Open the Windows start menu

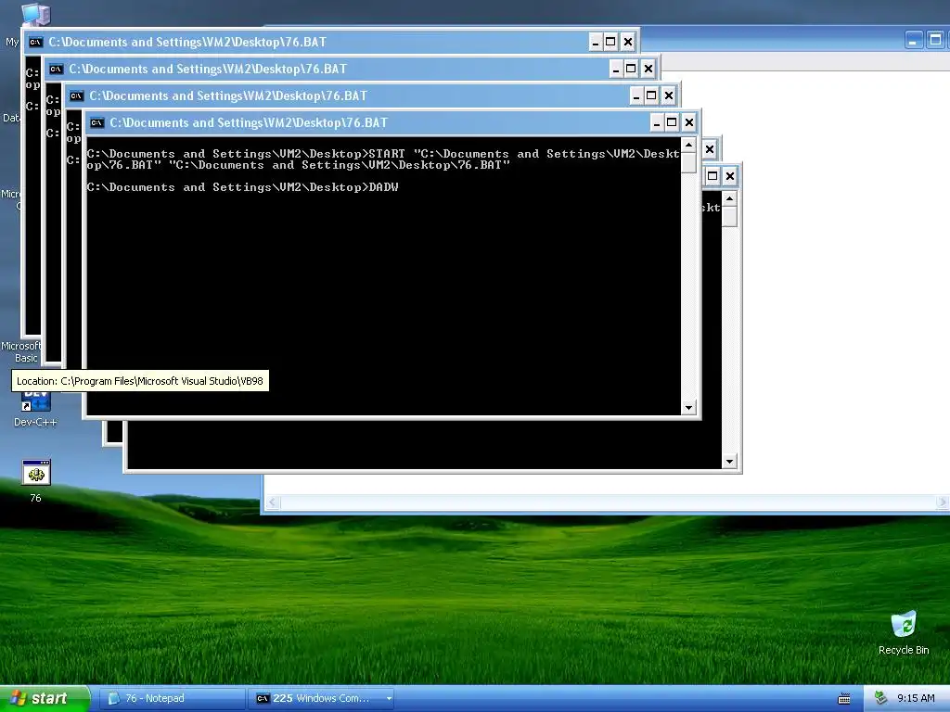(45, 698)
